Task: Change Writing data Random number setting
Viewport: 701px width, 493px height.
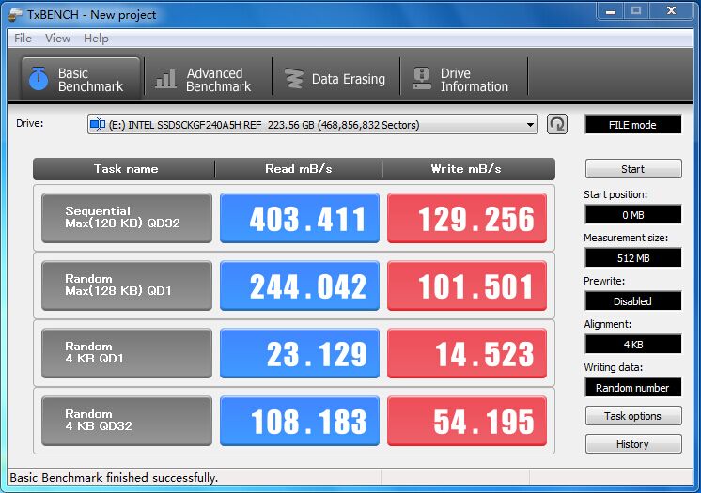Action: 633,387
